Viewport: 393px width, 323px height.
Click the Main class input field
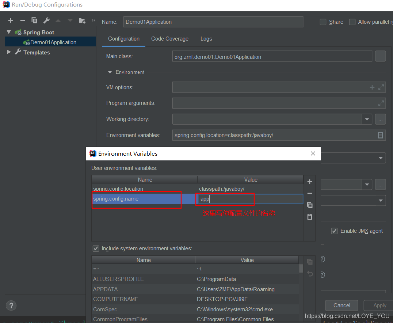click(x=272, y=56)
